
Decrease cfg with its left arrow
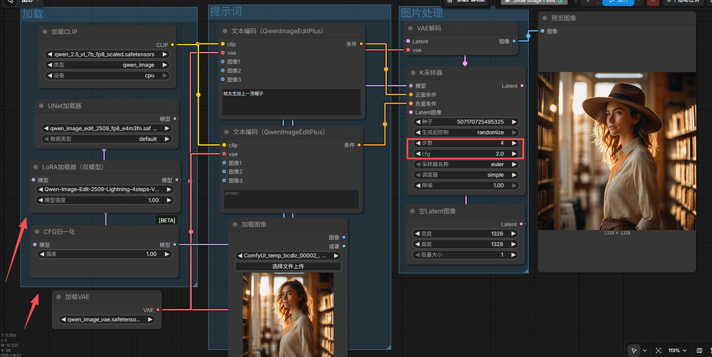coord(418,154)
